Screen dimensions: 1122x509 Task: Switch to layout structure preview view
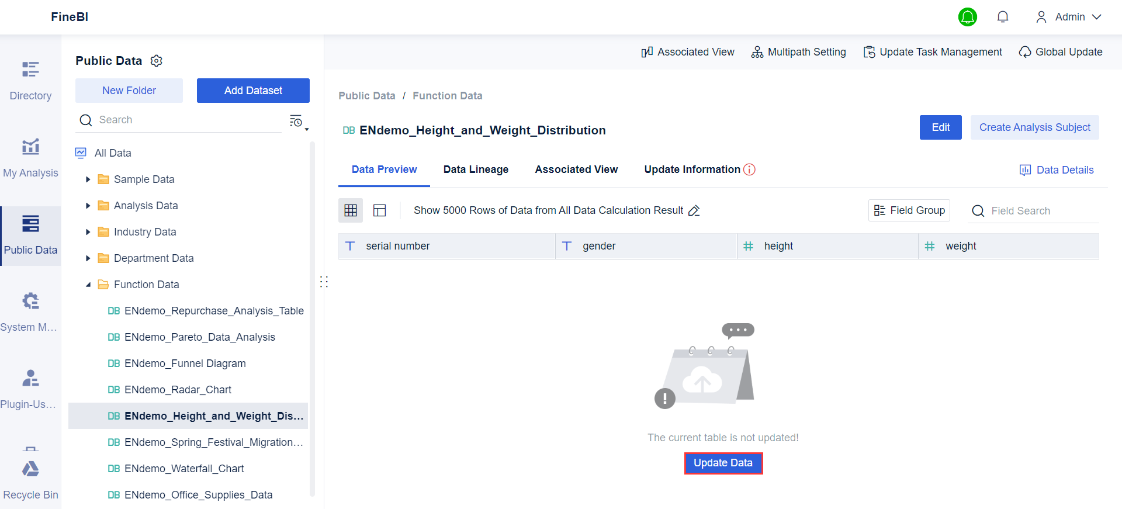coord(380,210)
